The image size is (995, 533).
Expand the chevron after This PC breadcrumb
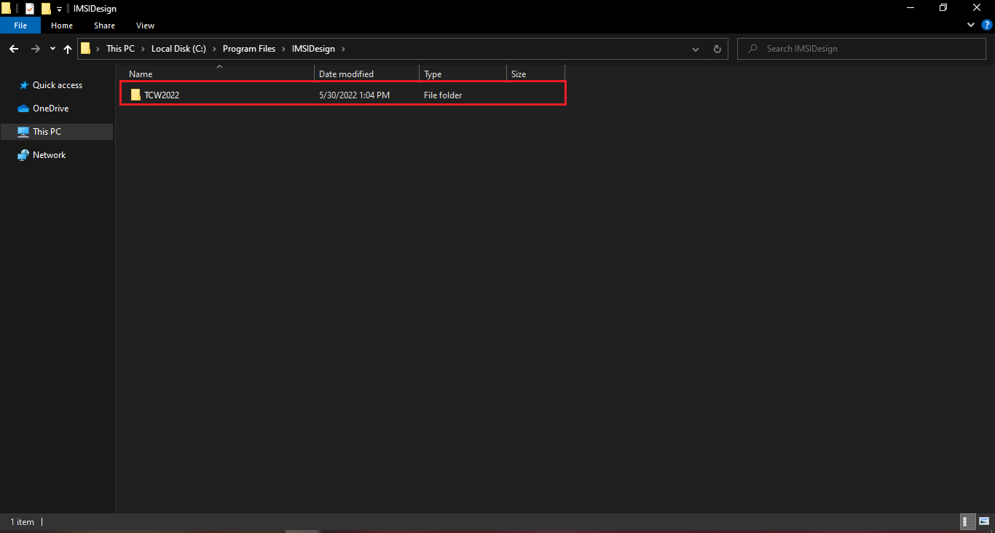point(143,49)
